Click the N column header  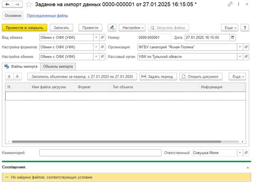[x=17, y=87]
